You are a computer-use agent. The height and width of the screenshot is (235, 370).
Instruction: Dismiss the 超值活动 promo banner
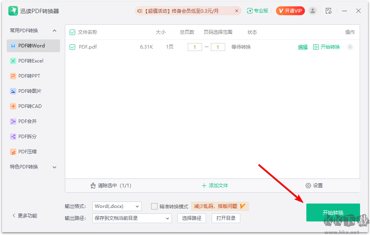(236, 11)
